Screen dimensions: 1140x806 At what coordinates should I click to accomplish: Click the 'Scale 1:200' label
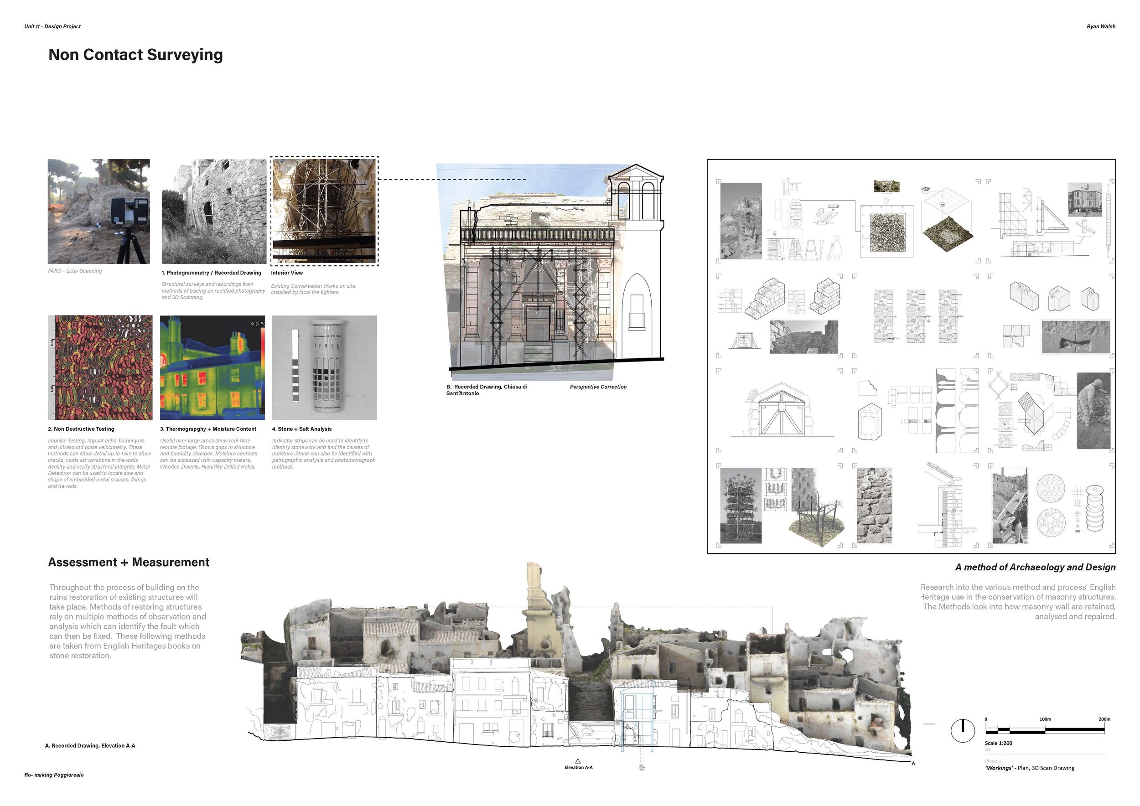999,743
